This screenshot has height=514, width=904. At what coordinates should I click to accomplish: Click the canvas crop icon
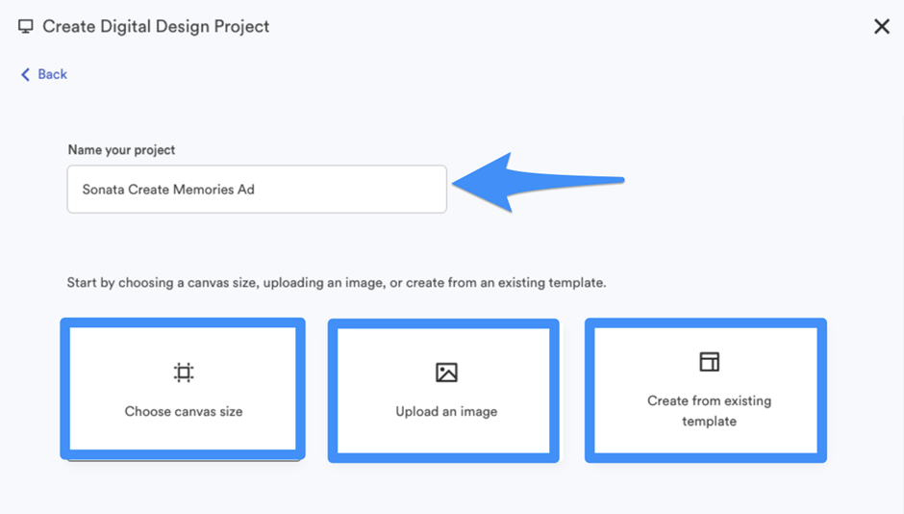click(184, 373)
